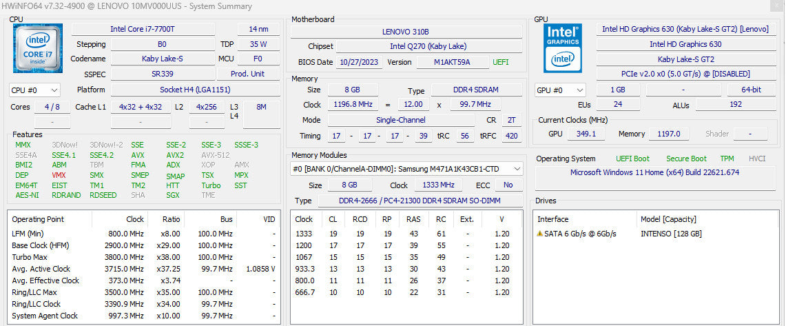The image size is (786, 326).
Task: Click the ALUs value 192
Action: 736,105
